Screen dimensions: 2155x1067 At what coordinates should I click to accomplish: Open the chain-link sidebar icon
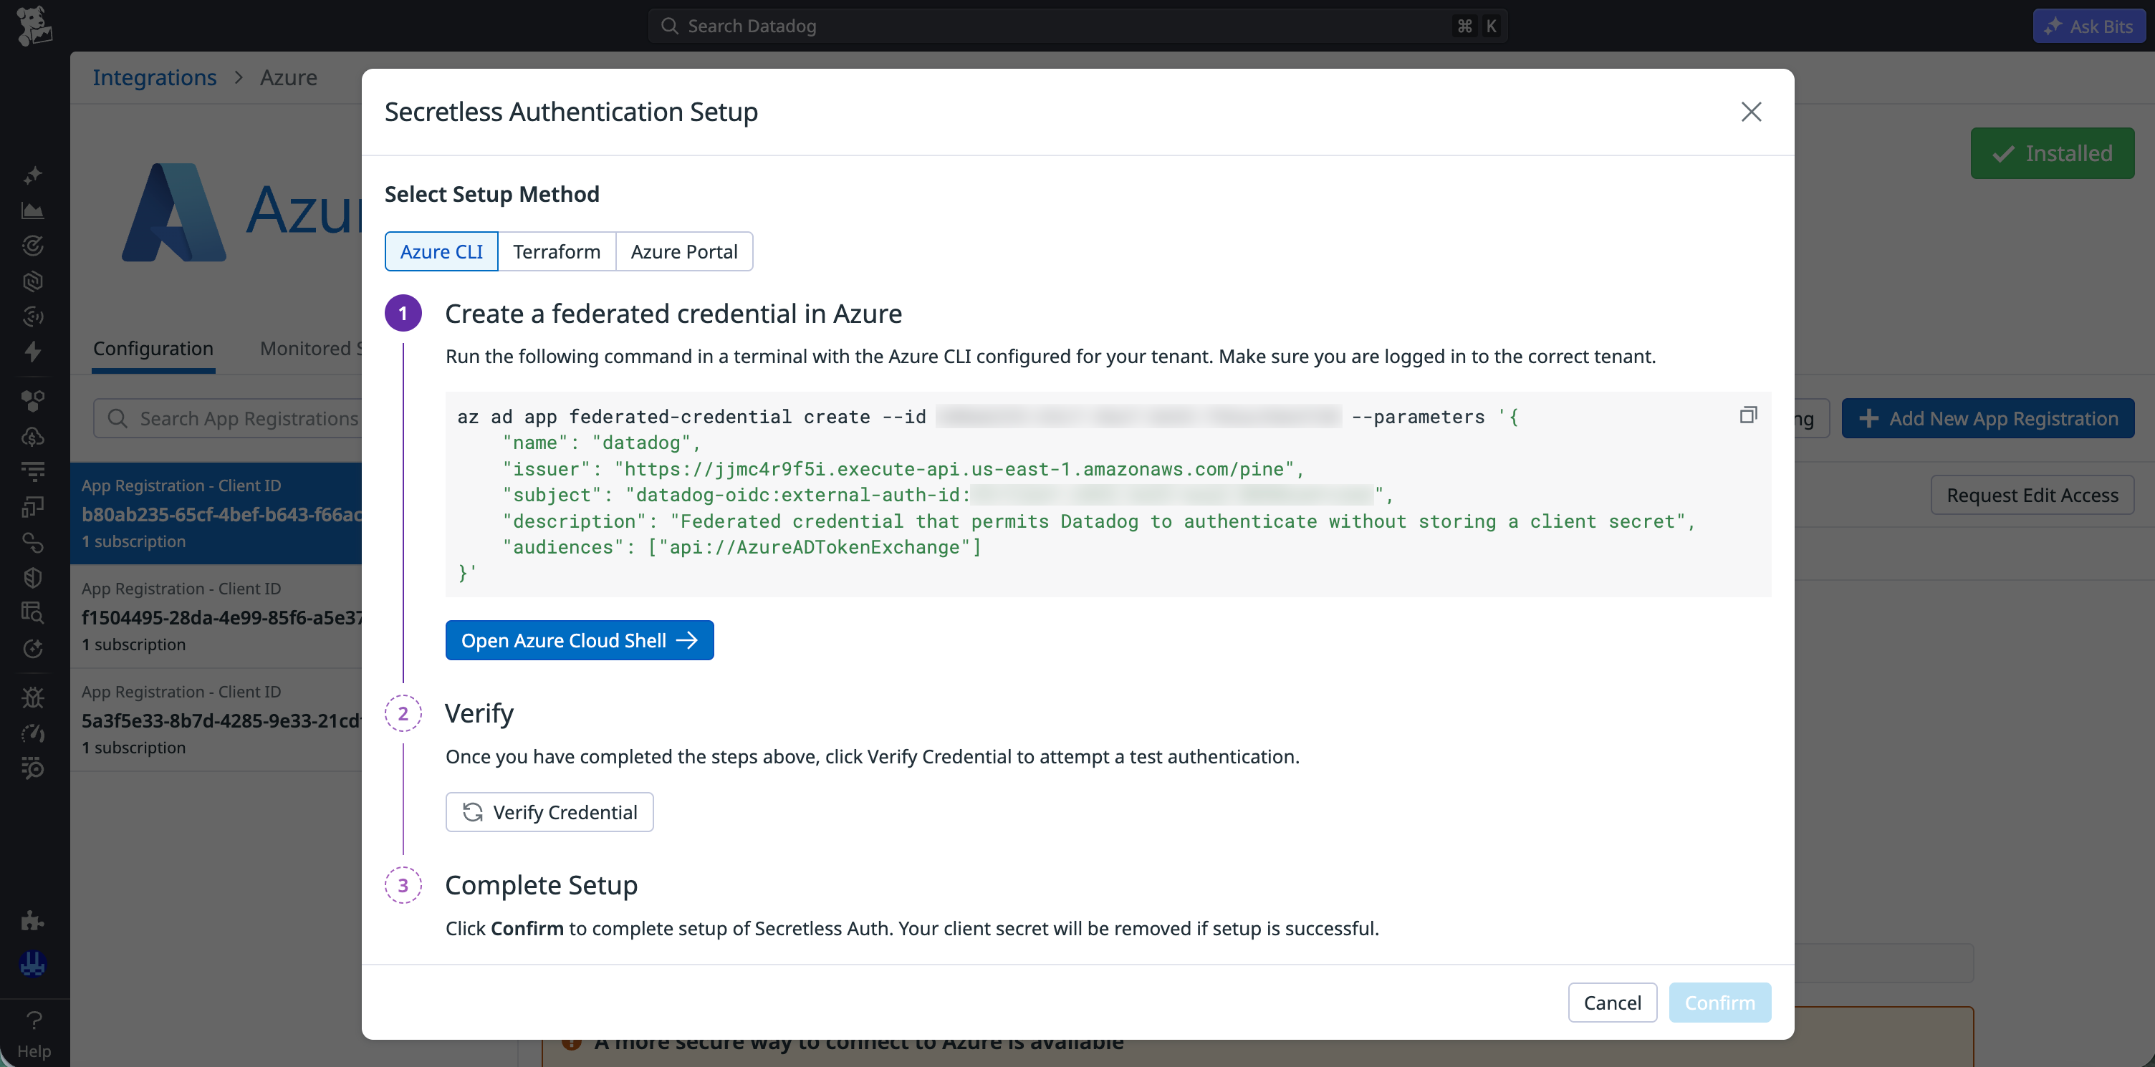[x=33, y=543]
